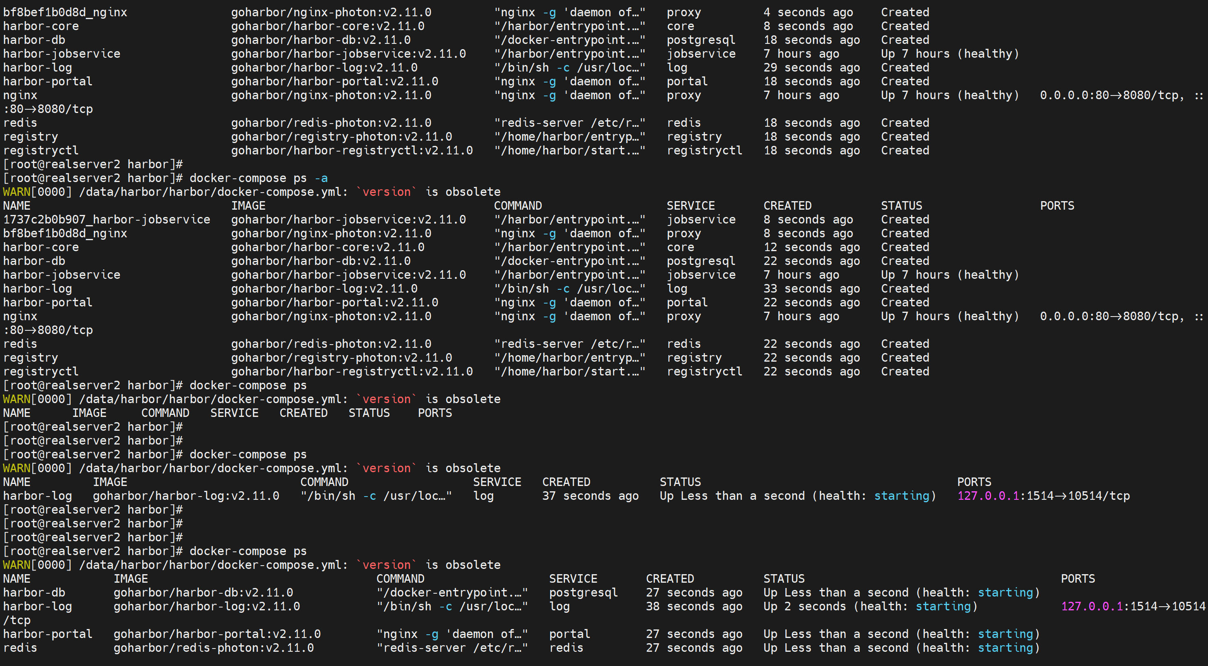This screenshot has height=666, width=1208.
Task: Click the '29 seconds ago' created time
Action: click(x=811, y=68)
